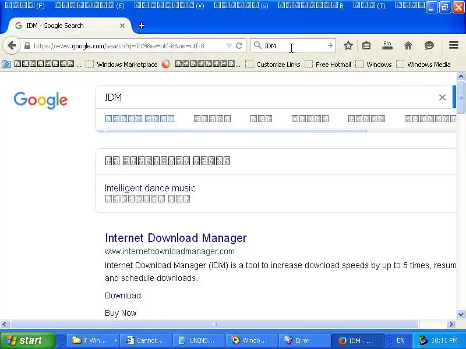The height and width of the screenshot is (349, 466).
Task: Open the Intelligent dance music suggestion
Action: (x=150, y=188)
